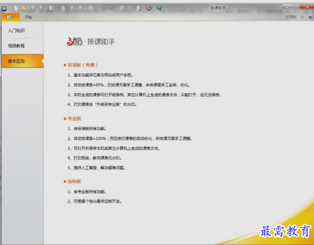Click the application menu icon in the title bar
The height and width of the screenshot is (245, 314).
point(4,8)
